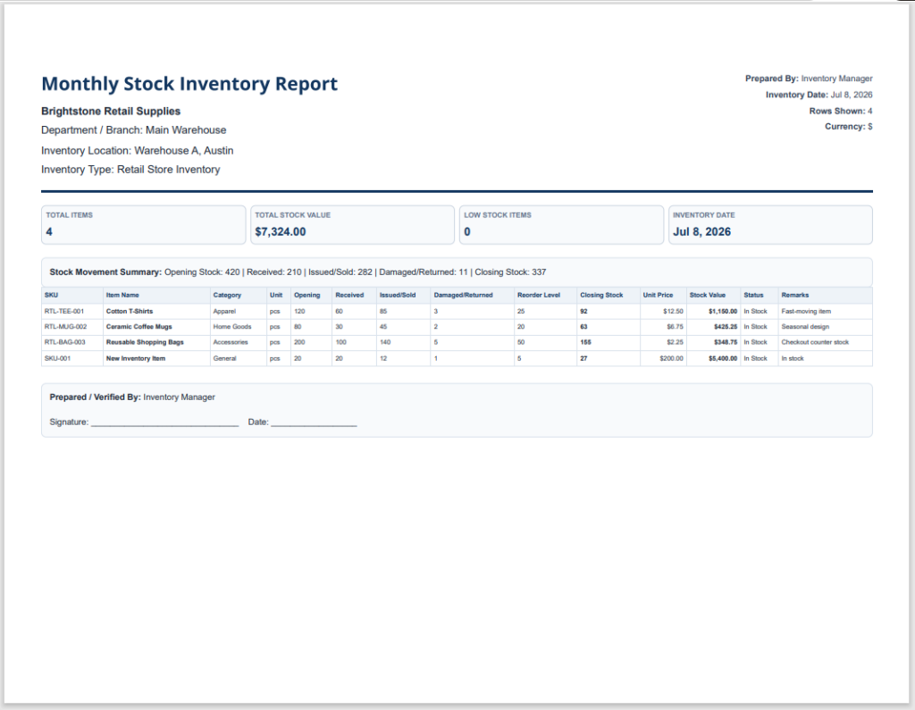This screenshot has width=915, height=710.
Task: Select the Cotton T-Shirts row name
Action: click(x=130, y=312)
